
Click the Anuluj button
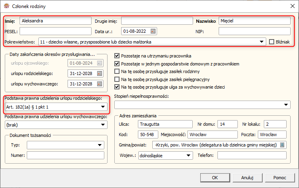pyautogui.click(x=248, y=177)
